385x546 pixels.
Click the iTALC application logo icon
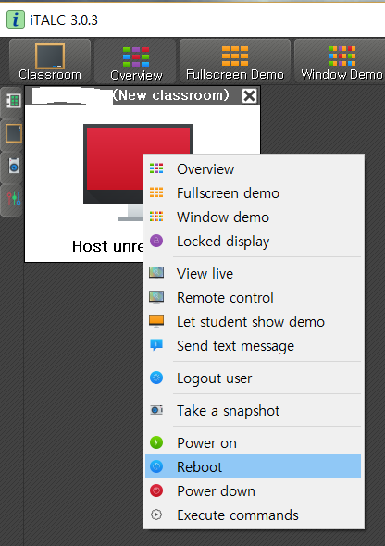[x=16, y=19]
